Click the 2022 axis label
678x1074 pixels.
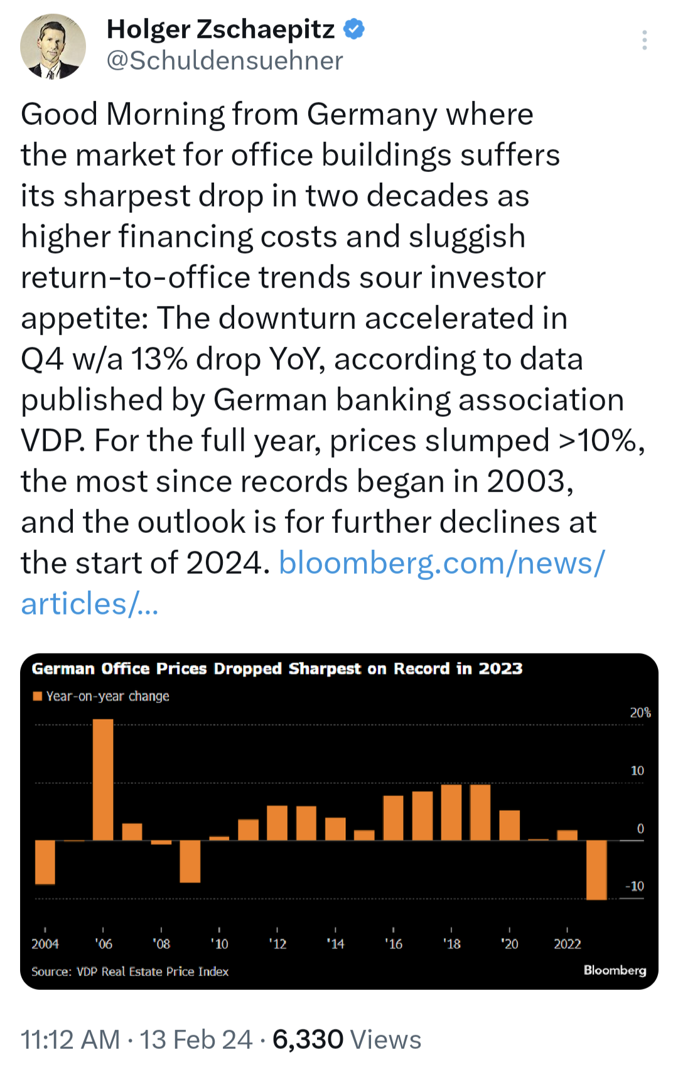(x=567, y=944)
